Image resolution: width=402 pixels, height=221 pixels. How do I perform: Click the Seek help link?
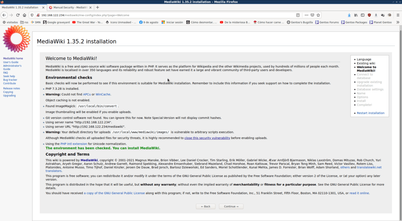click(x=9, y=76)
